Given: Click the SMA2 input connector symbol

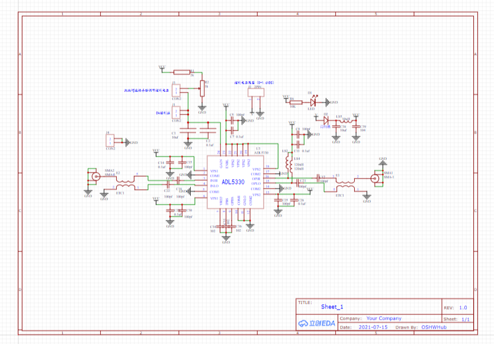Looking at the screenshot, I should (95, 176).
